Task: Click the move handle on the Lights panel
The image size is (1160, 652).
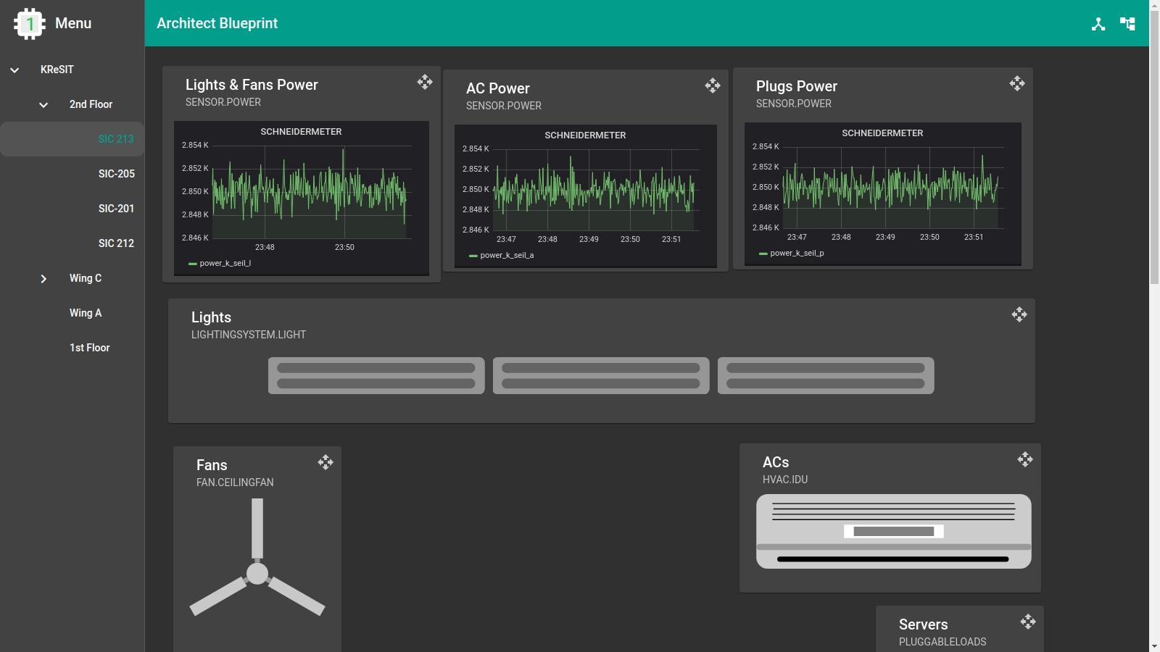Action: (x=1020, y=314)
